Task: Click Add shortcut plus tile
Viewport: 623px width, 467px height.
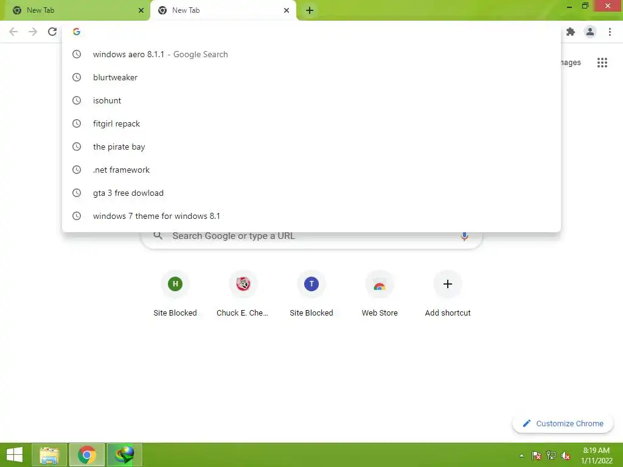Action: 448,294
